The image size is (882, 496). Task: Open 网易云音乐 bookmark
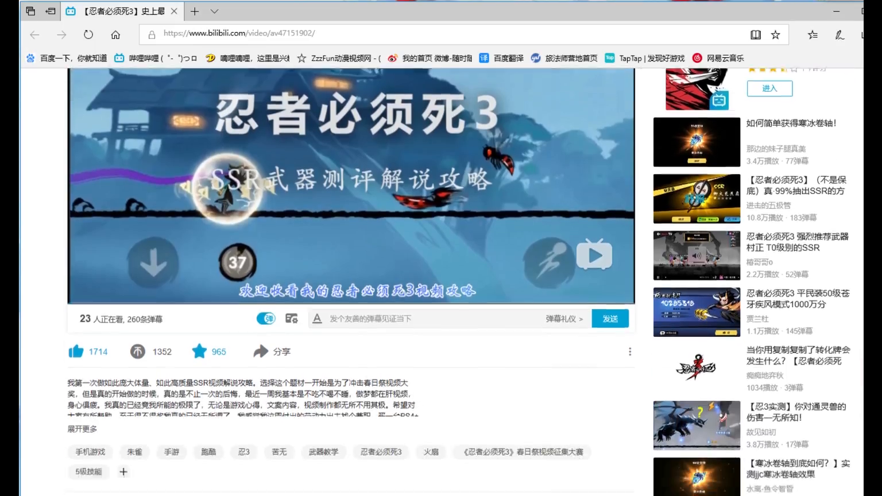[x=718, y=58]
